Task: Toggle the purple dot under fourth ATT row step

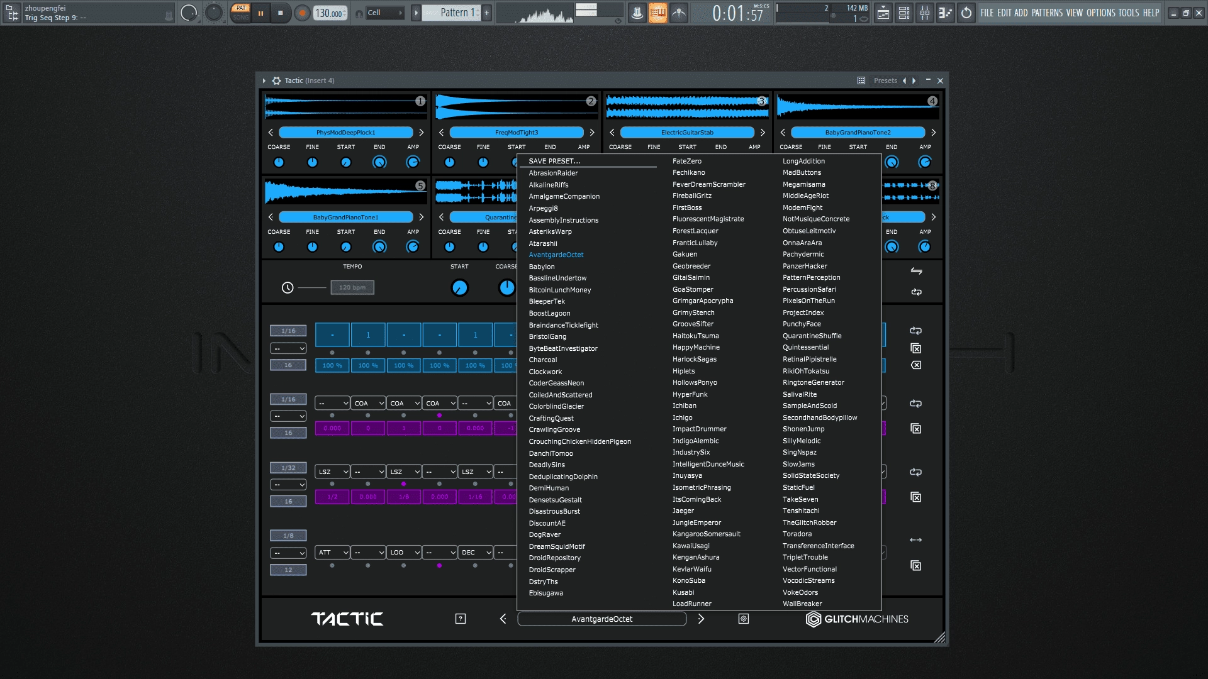Action: click(x=439, y=566)
